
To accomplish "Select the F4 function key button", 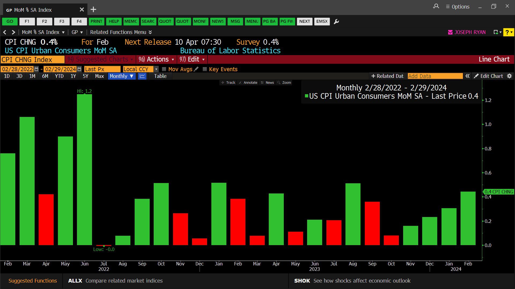I will point(79,21).
